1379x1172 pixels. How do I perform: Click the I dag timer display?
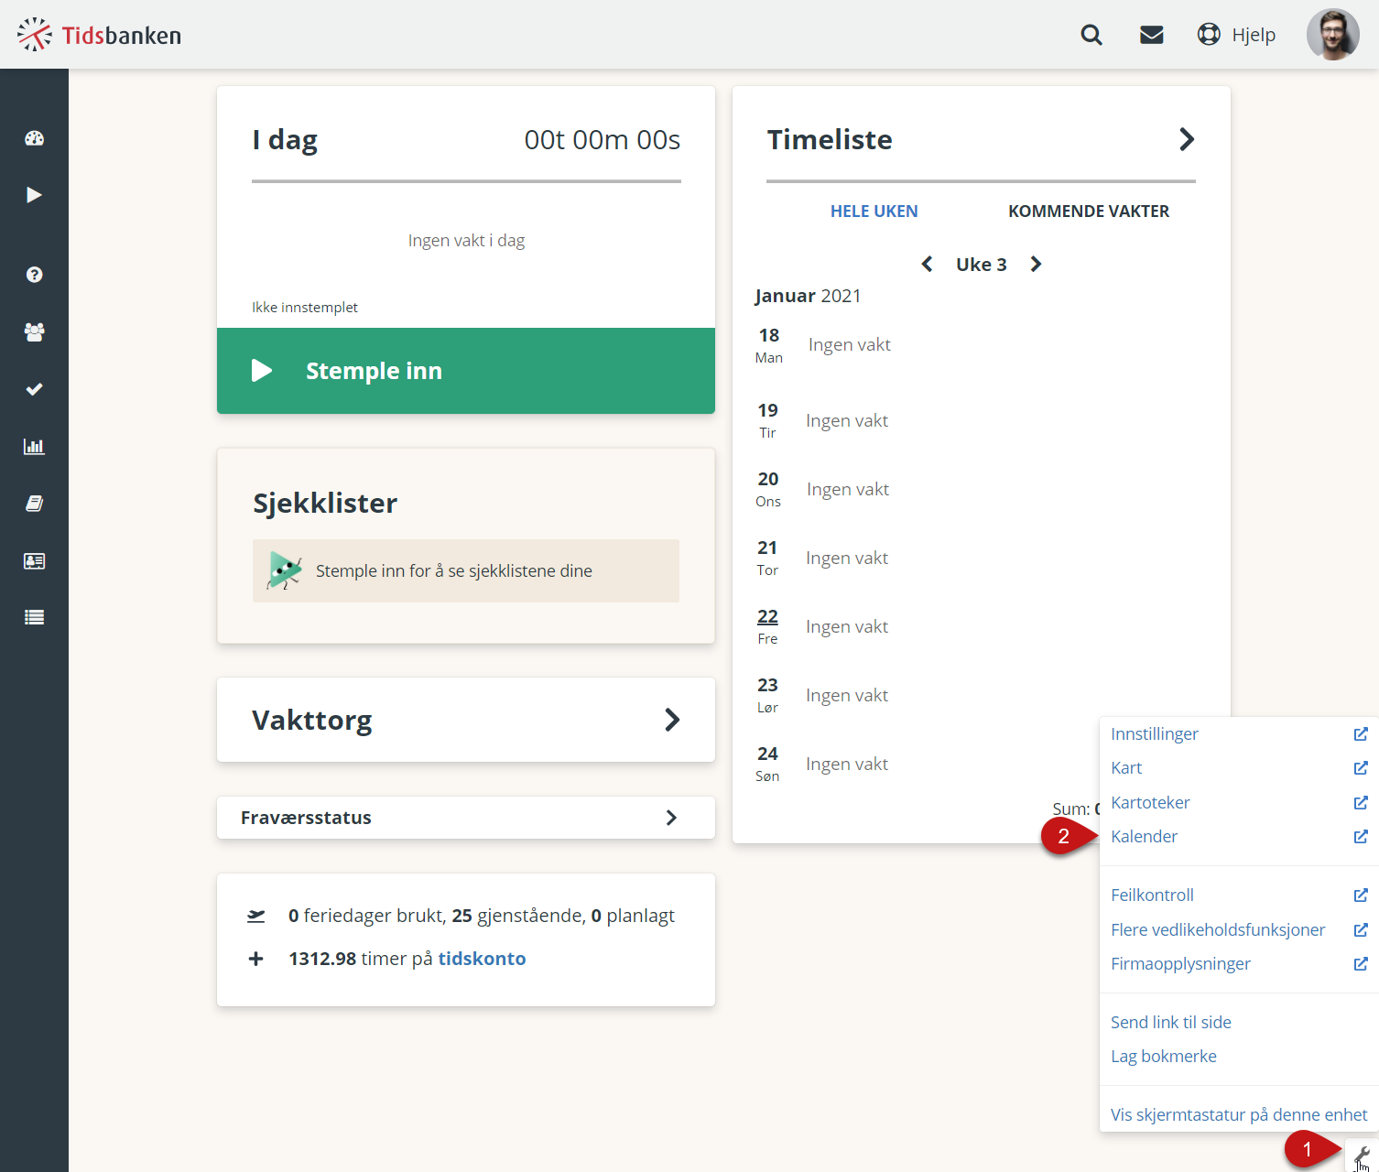[603, 139]
